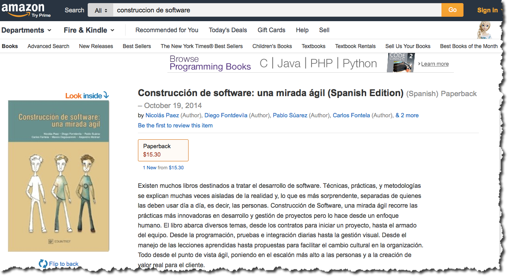Screen dimensions: 508x276
Task: Expand the Fire & Kindle menu
Action: 89,30
